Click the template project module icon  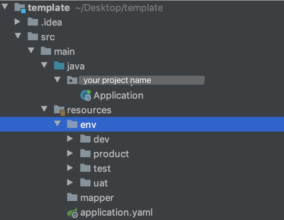[20, 8]
